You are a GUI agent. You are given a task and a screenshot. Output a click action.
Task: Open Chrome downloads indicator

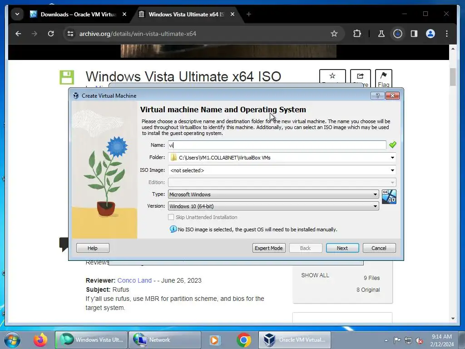tap(397, 34)
